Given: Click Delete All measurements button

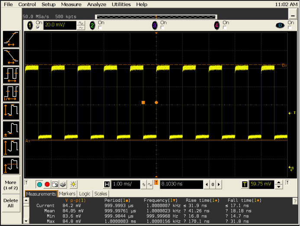Looking at the screenshot, I should [x=11, y=203].
